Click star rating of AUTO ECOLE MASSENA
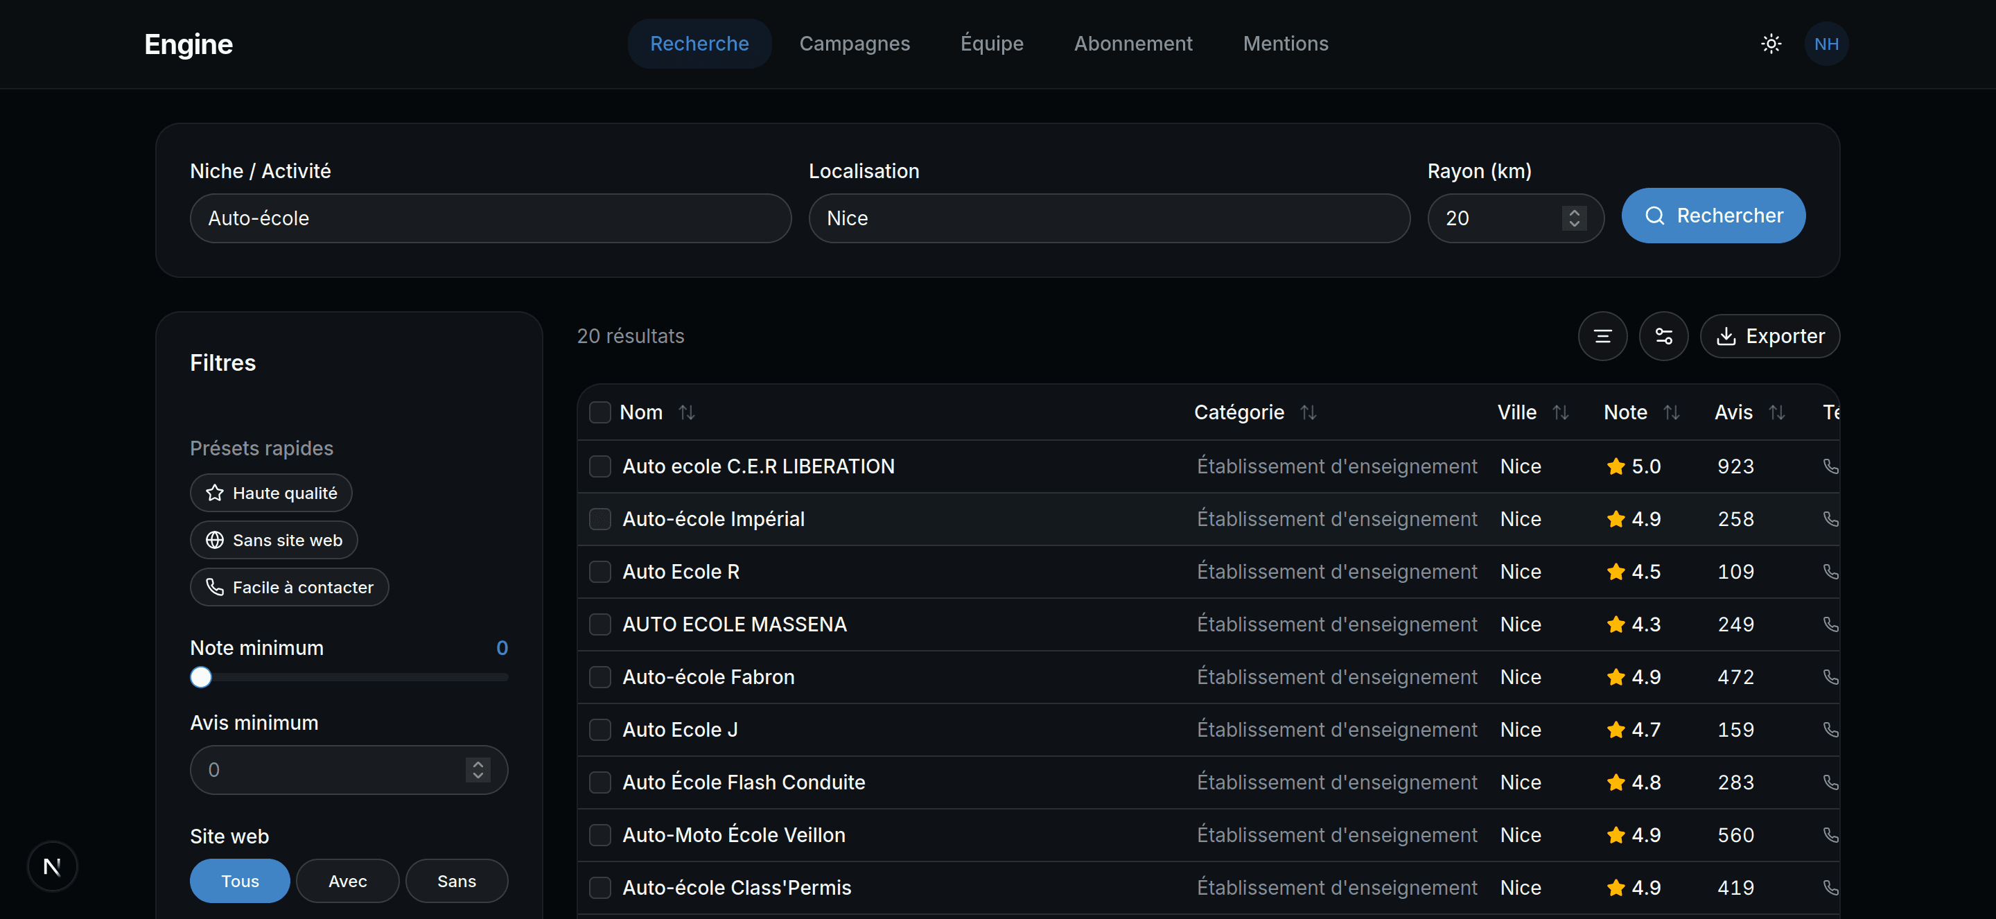Screen dimensions: 1996x919 pos(1634,624)
